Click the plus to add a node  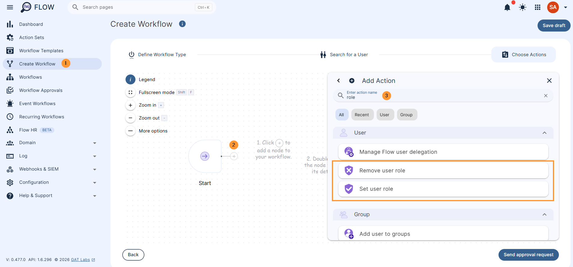point(234,156)
